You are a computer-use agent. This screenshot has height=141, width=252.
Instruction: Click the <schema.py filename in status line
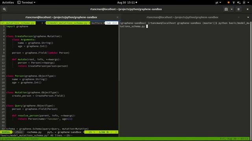(34, 132)
